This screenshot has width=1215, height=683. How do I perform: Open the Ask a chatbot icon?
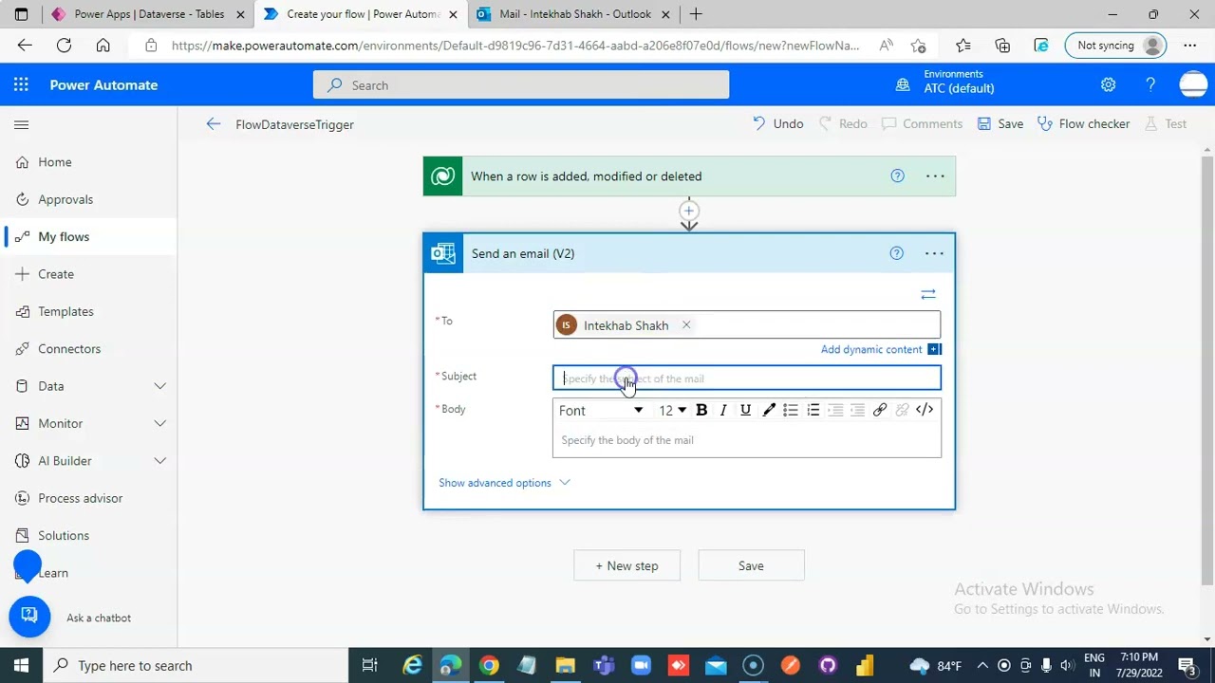tap(29, 617)
